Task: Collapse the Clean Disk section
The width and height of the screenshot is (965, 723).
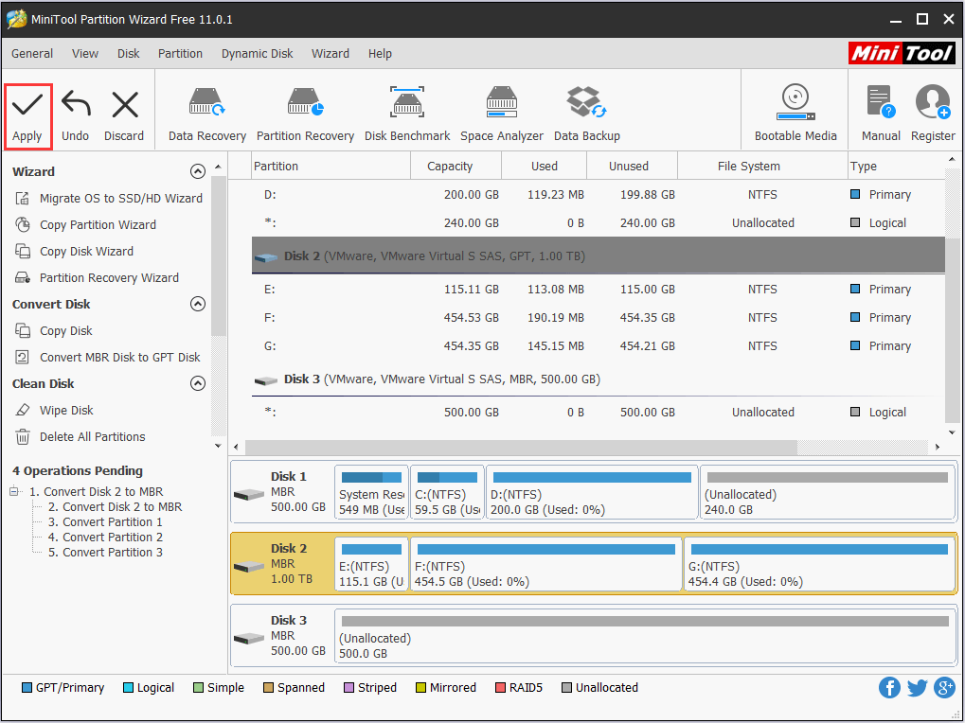Action: 198,383
